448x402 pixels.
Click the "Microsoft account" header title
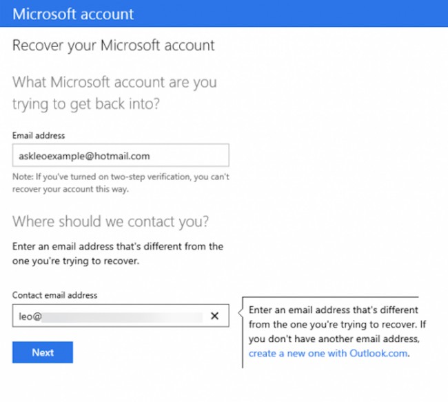coord(73,14)
